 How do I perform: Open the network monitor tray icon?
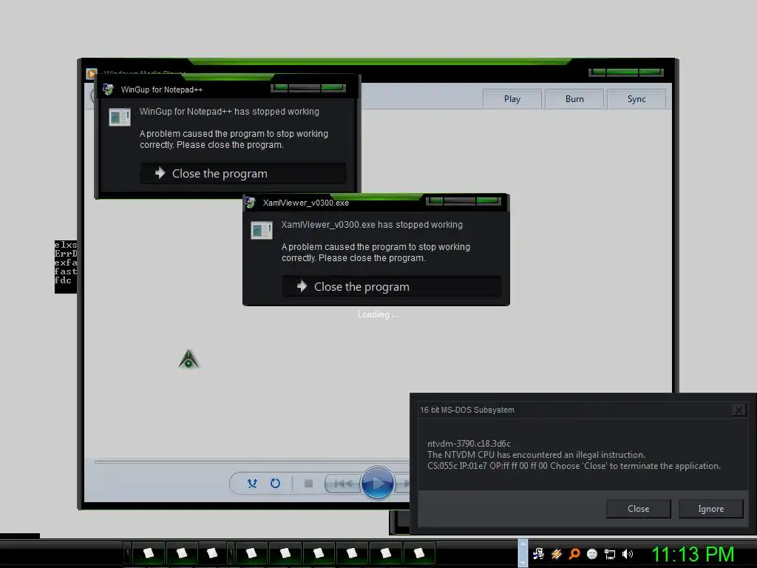(x=610, y=554)
